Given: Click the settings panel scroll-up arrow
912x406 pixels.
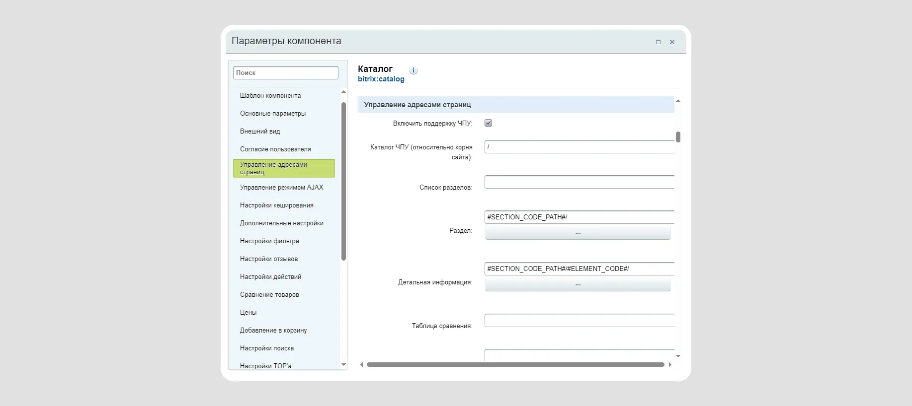Looking at the screenshot, I should tap(678, 101).
